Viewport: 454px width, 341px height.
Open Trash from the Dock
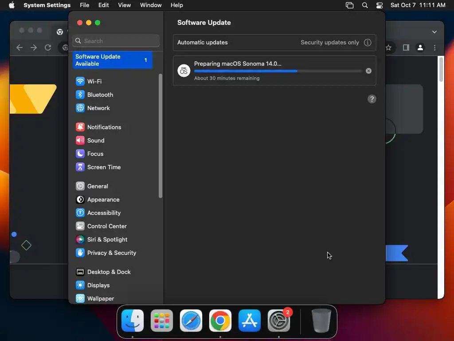[321, 321]
